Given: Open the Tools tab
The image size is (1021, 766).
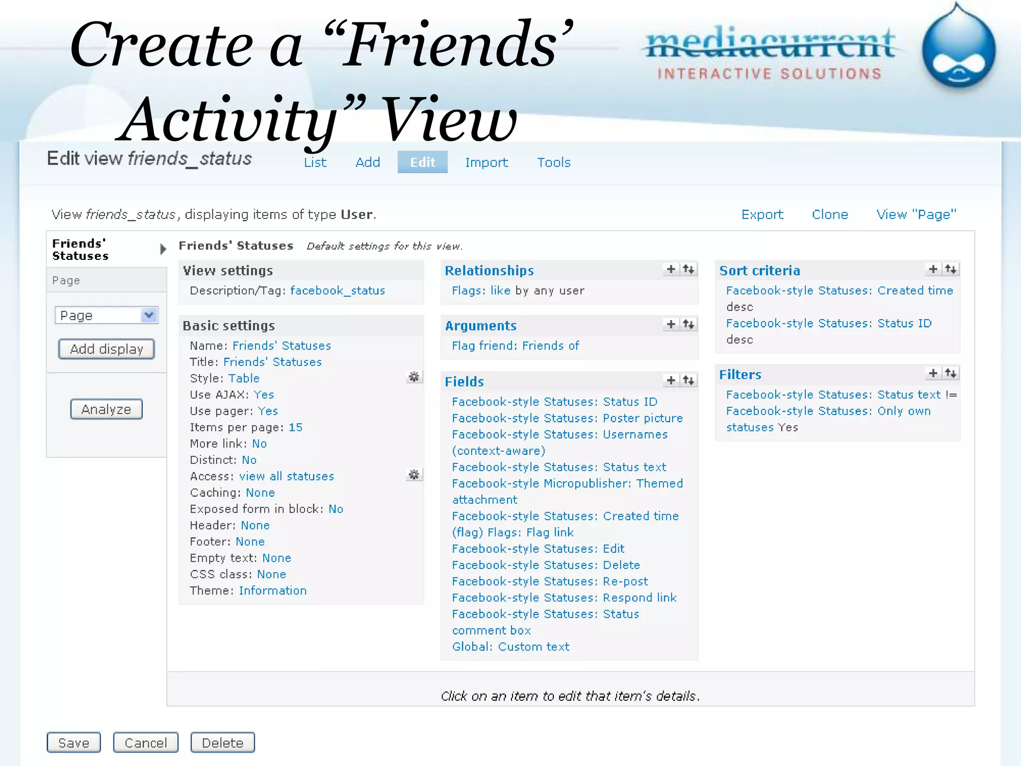Looking at the screenshot, I should tap(554, 162).
